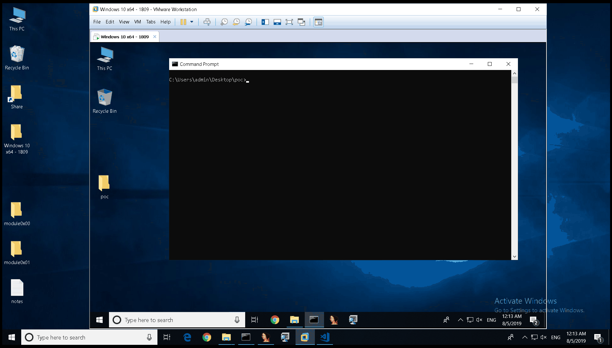
Task: Toggle the thumbnail bar view
Action: coord(277,22)
